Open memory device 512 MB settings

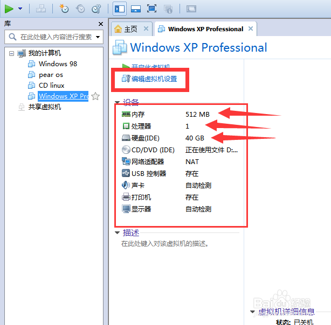(x=181, y=114)
